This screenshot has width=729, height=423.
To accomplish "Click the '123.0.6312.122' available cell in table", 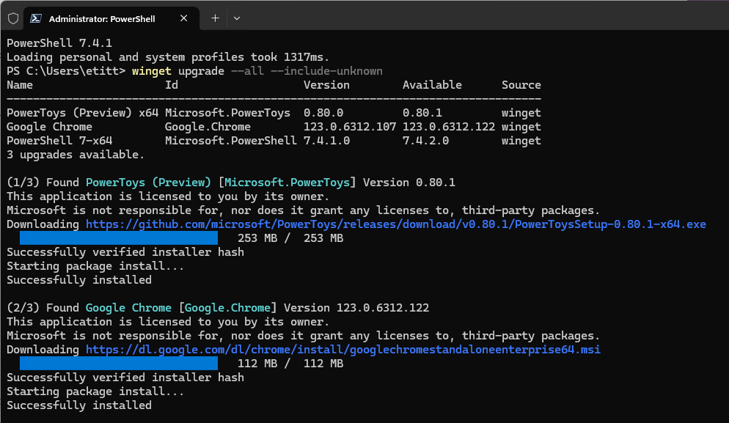I will (449, 127).
